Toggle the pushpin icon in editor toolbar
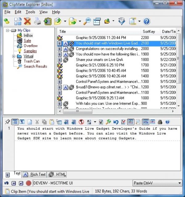The height and width of the screenshot is (197, 185). (8, 122)
